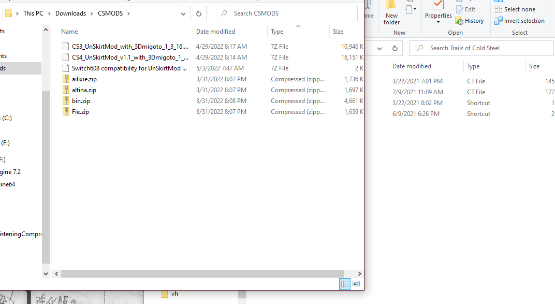The width and height of the screenshot is (555, 304).
Task: Open New item dropdown in ribbon
Action: click(x=411, y=9)
